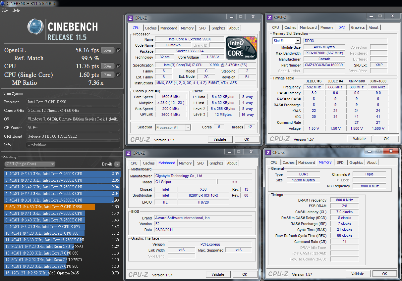Click the CPU-Z title icon in the Memory window
This screenshot has width=402, height=281.
268,153
